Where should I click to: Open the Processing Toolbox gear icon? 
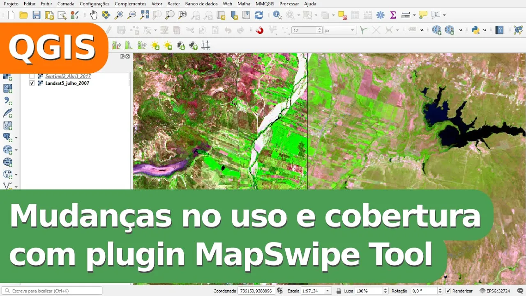point(381,15)
